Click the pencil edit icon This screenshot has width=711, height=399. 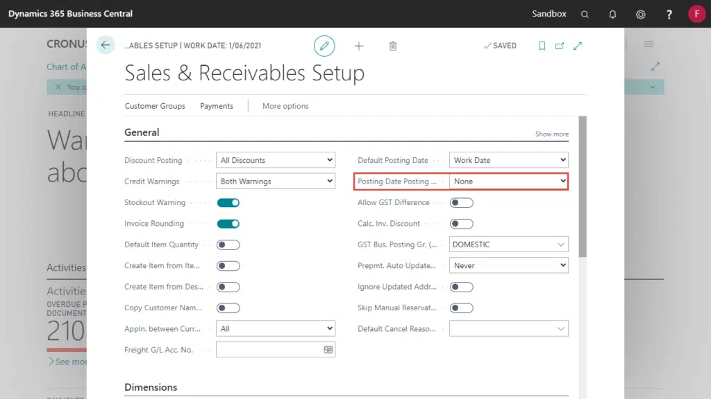(324, 46)
